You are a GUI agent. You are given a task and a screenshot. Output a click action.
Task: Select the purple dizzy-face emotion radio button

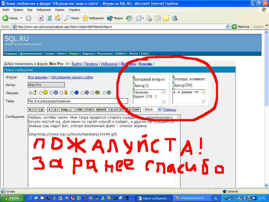point(82,93)
